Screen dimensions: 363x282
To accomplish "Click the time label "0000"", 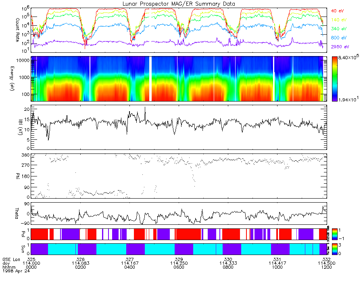I will coord(31,267).
